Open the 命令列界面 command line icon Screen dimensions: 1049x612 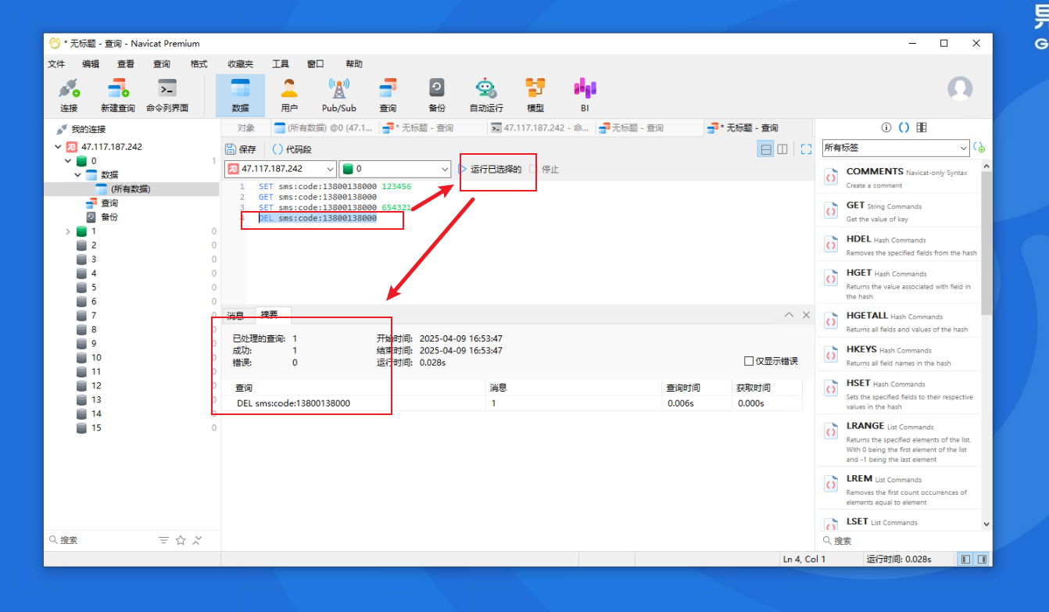point(167,95)
